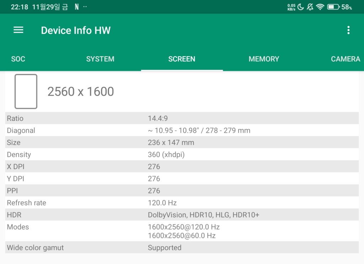Open the three-dot overflow menu
This screenshot has width=364, height=264.
click(x=348, y=30)
